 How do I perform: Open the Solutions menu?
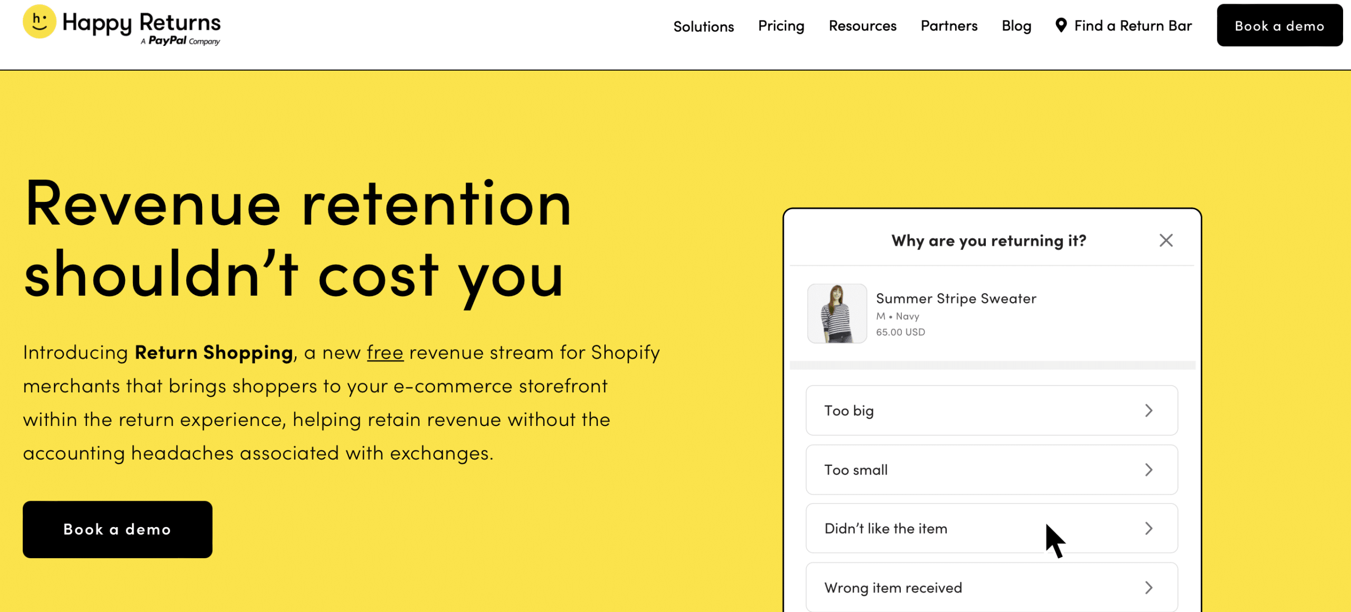pos(703,26)
